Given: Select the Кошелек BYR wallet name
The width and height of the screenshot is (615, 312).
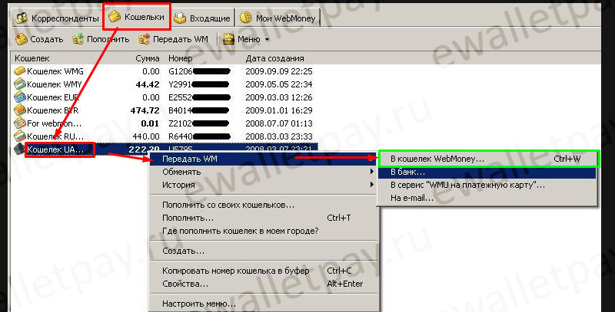Looking at the screenshot, I should [52, 110].
